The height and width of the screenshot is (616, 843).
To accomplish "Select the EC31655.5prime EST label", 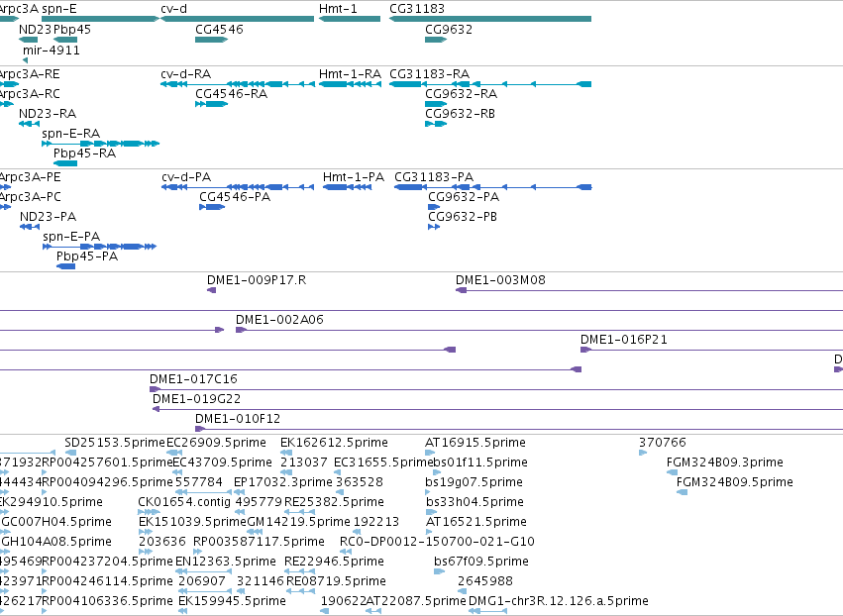I will pyautogui.click(x=383, y=463).
